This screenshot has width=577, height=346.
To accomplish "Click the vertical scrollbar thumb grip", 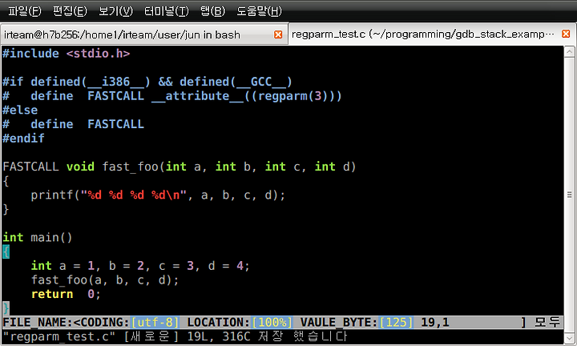I will (569, 195).
